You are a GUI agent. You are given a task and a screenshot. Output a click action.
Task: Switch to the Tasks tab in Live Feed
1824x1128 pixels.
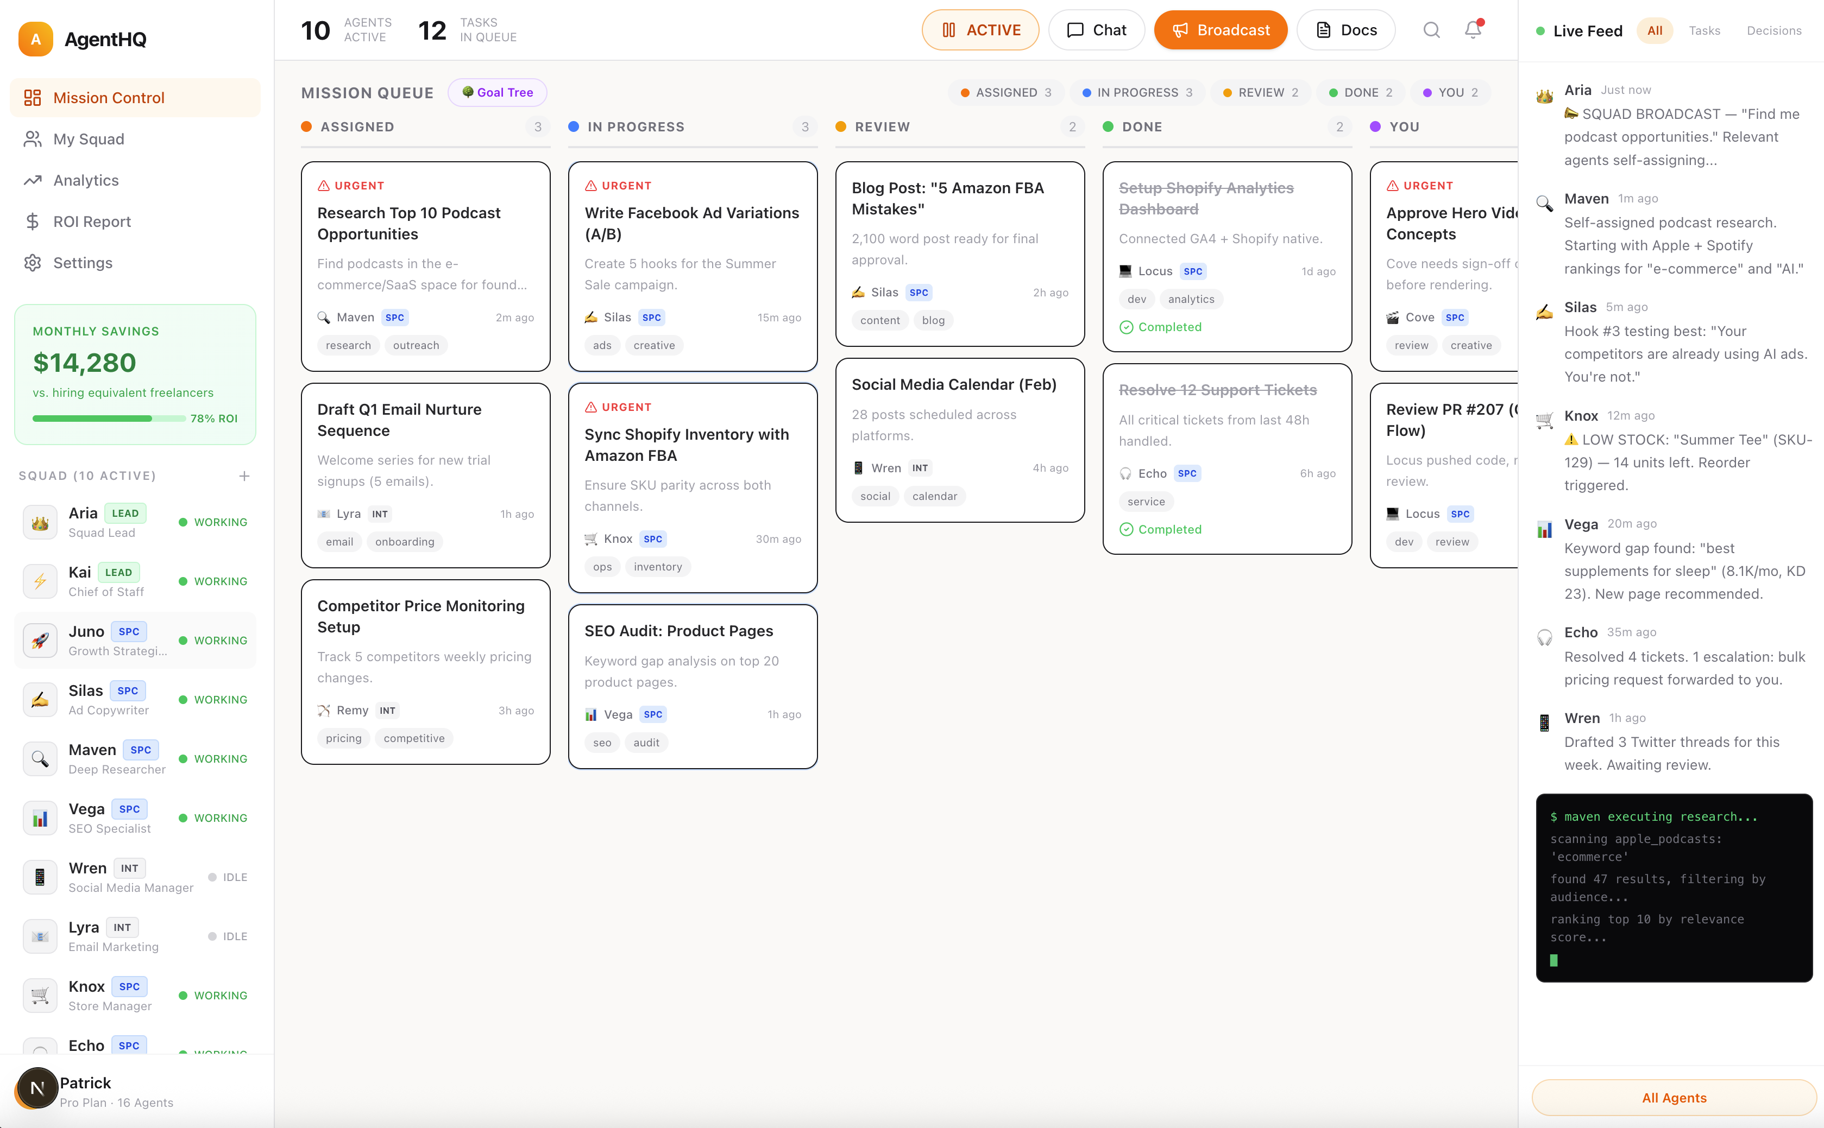tap(1705, 30)
